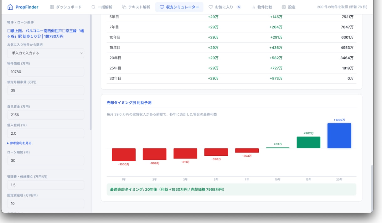Click the 最適売却タイミング summary banner
Viewport: 382px width, 223px height.
tap(231, 189)
